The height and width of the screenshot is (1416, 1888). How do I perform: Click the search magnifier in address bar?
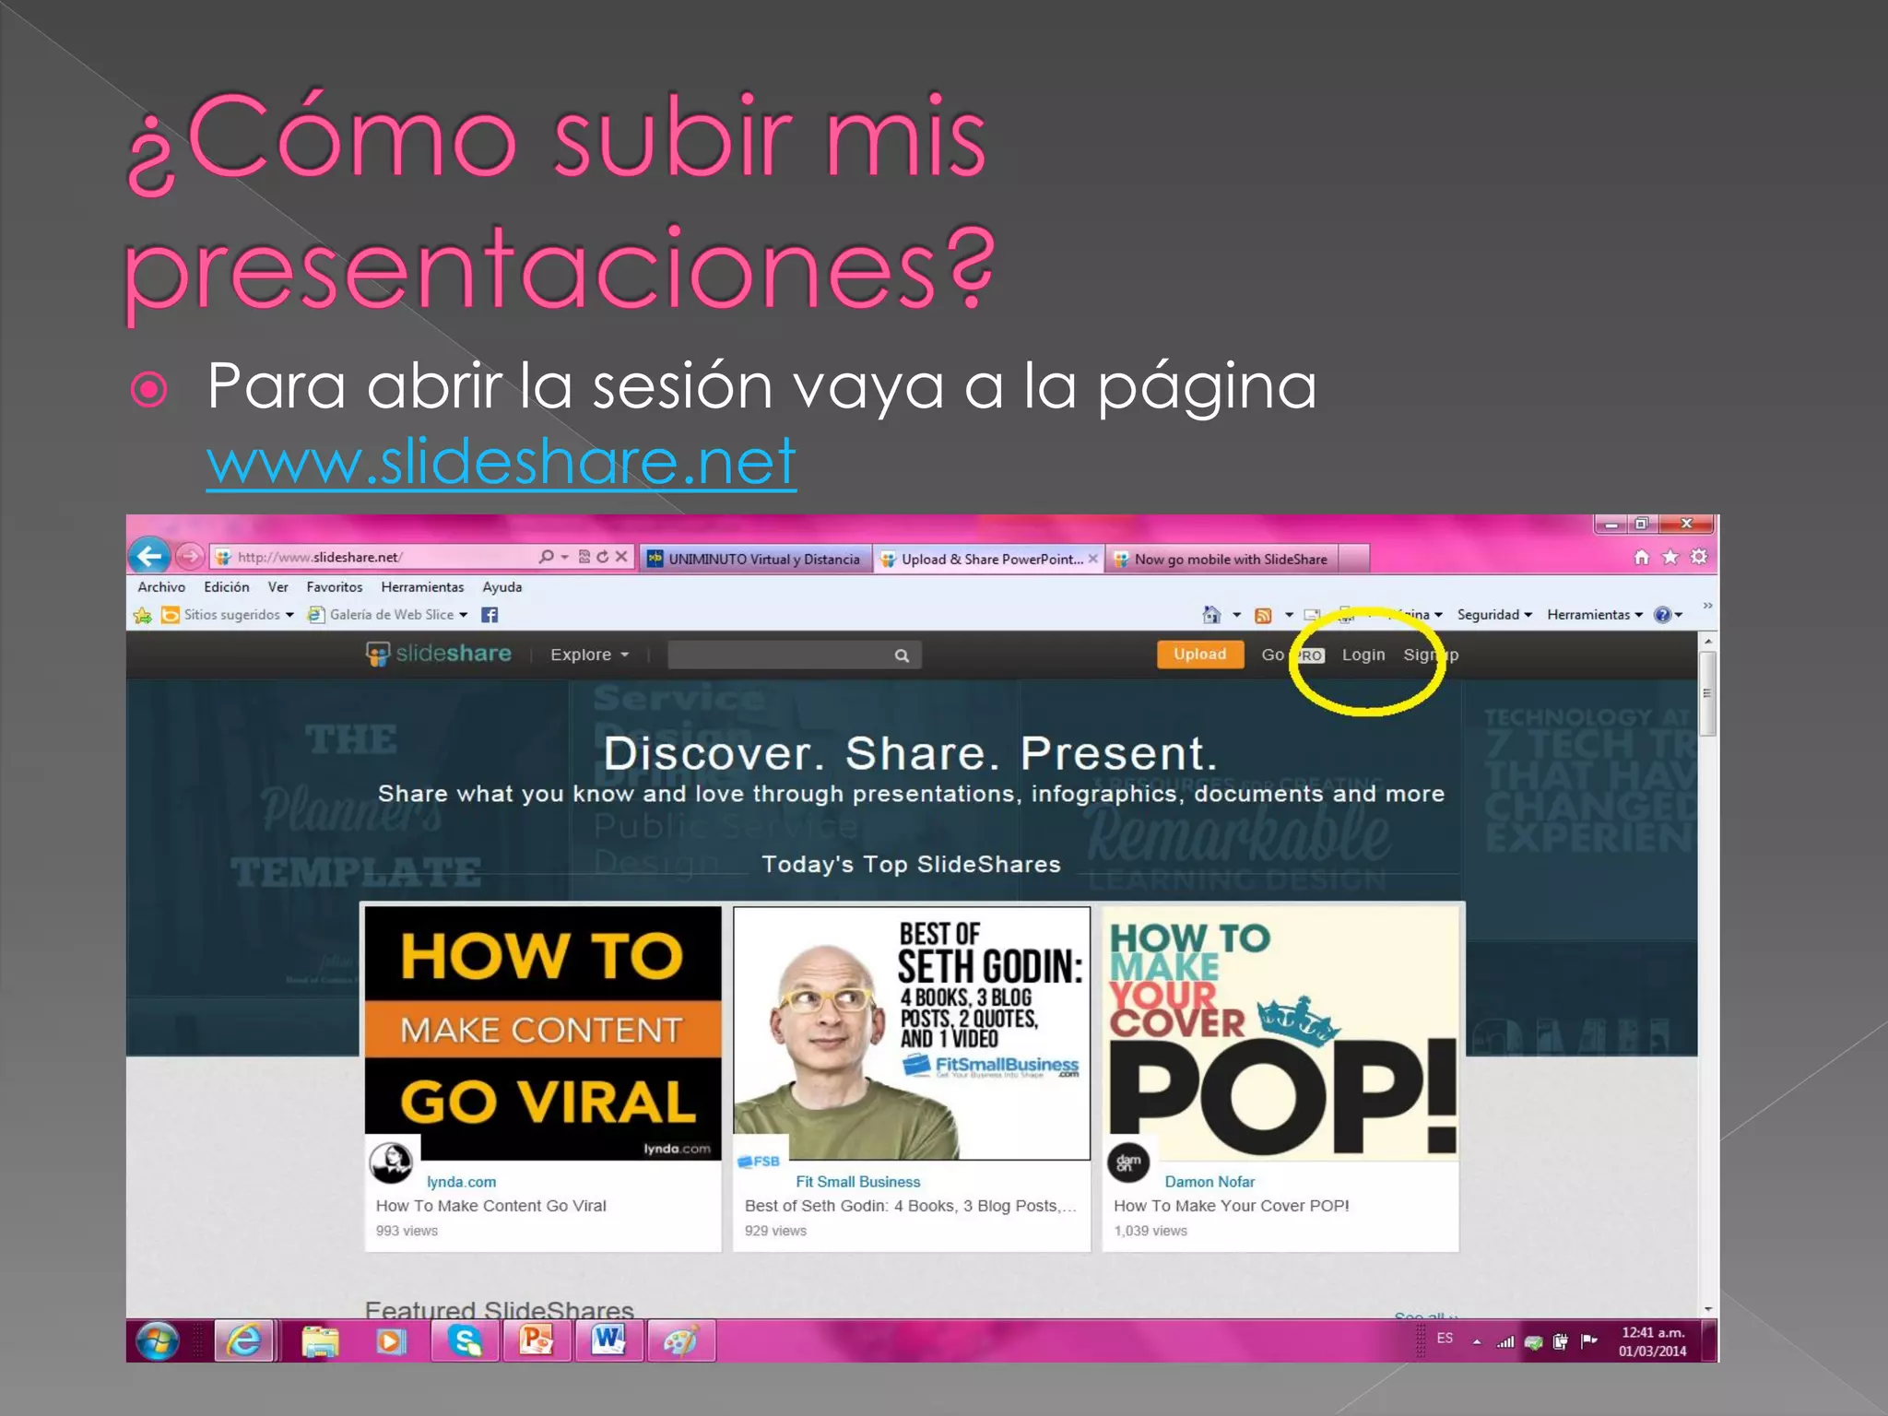pyautogui.click(x=546, y=557)
